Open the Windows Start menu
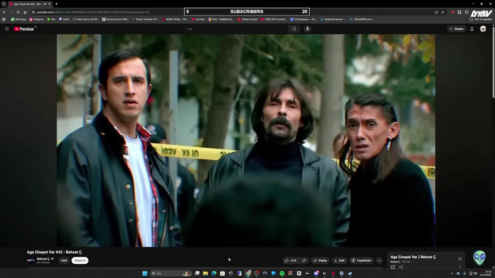This screenshot has width=495, height=278. click(x=145, y=273)
